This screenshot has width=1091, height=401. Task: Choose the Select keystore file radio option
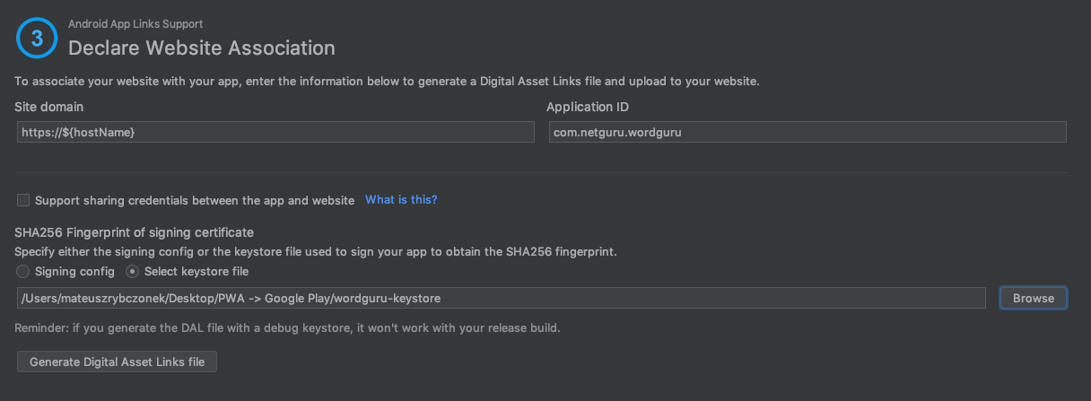133,271
